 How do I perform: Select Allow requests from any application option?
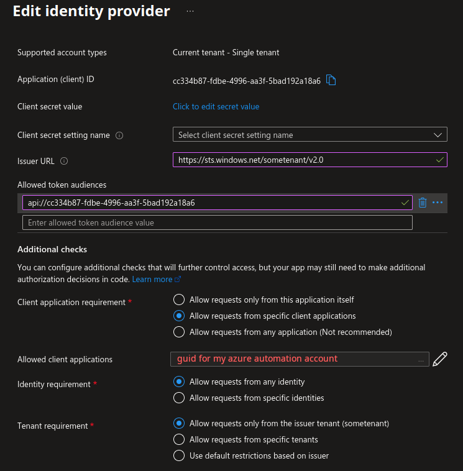point(179,332)
